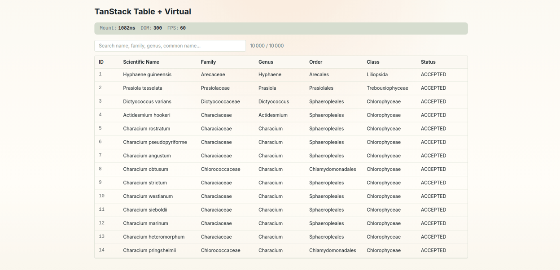Click Chlorococcaceae in the Characium obtusum row
Screen dimensions: 560x270
pyautogui.click(x=221, y=169)
